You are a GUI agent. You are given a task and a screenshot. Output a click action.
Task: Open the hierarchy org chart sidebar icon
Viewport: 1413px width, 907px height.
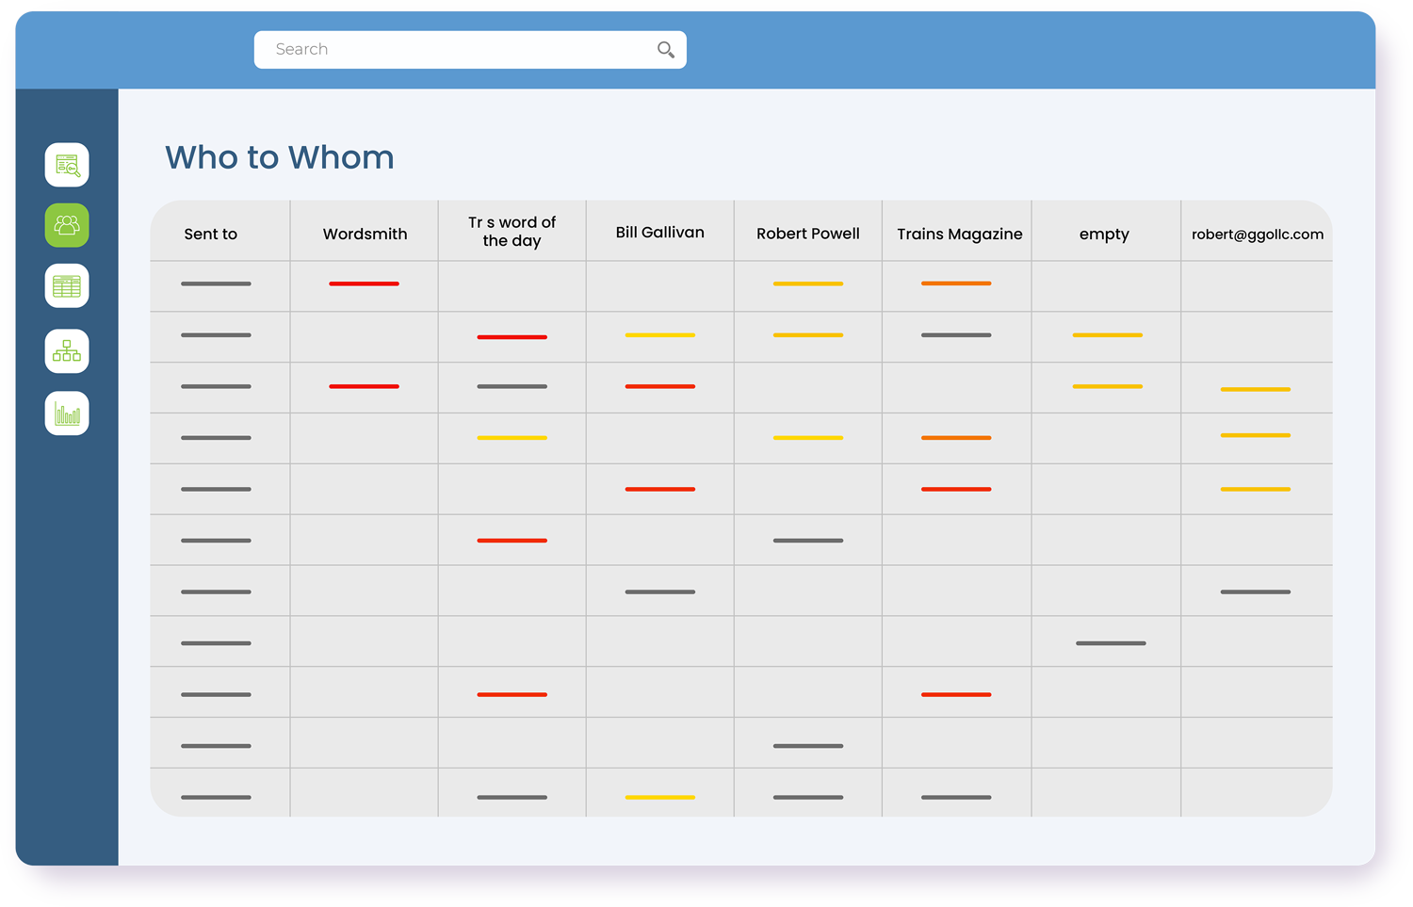pyautogui.click(x=67, y=351)
